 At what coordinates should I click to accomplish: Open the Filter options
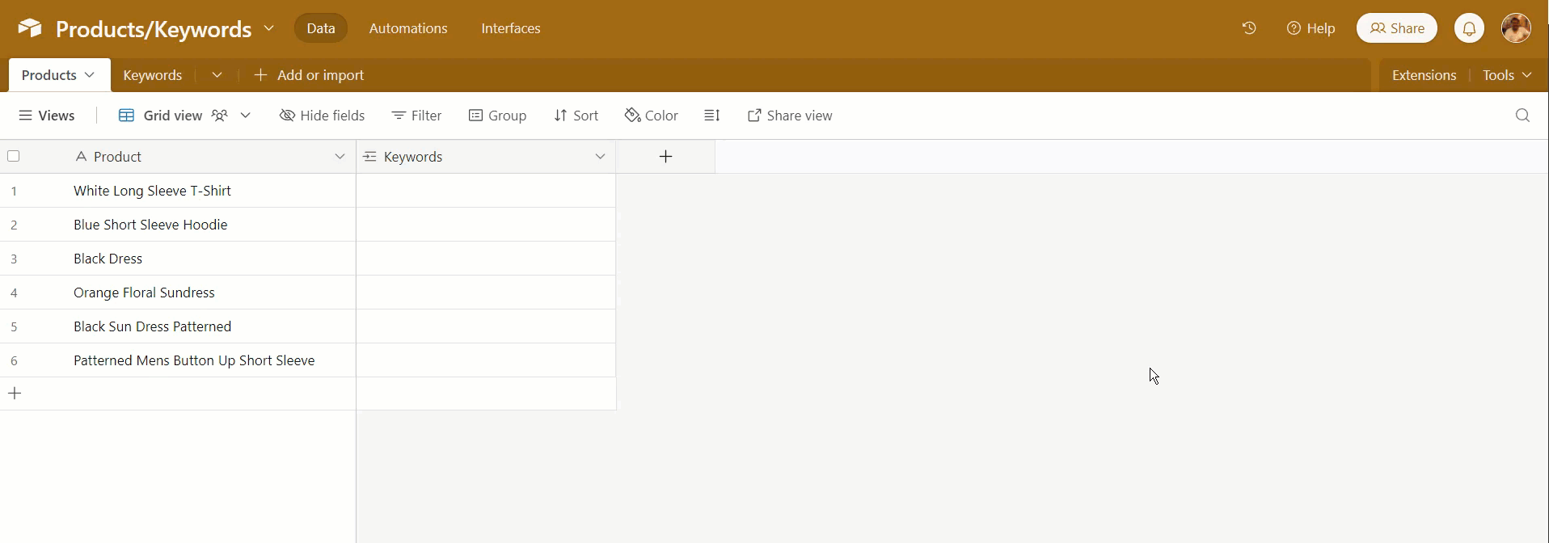point(416,116)
